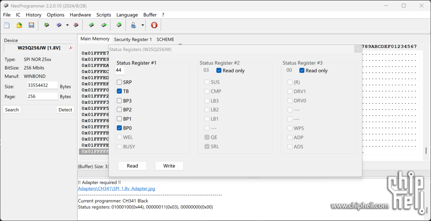The width and height of the screenshot is (431, 221).
Task: Open the Program IC dropdown arrow
Action: [x=67, y=25]
